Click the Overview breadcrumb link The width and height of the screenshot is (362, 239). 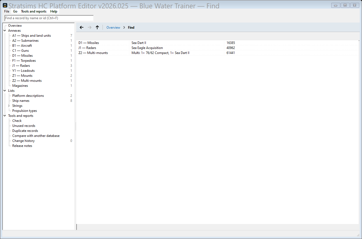(x=113, y=27)
